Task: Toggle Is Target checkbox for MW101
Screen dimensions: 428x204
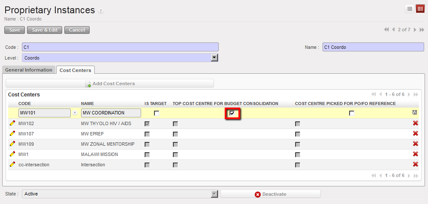Action: pyautogui.click(x=157, y=113)
